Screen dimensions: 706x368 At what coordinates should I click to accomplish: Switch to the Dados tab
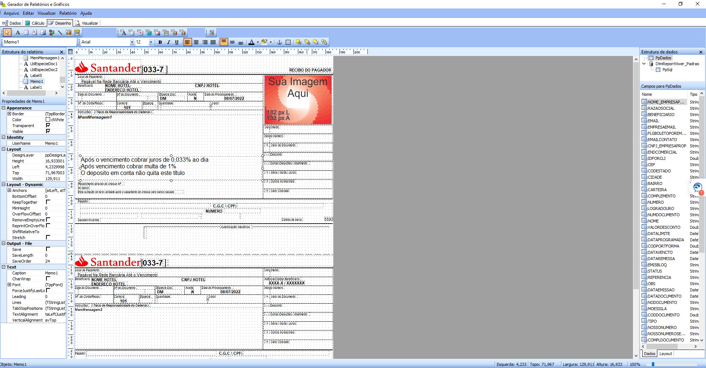pos(12,23)
